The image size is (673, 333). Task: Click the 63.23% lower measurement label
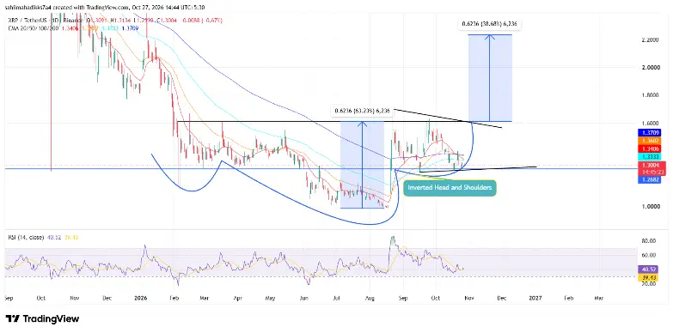361,112
